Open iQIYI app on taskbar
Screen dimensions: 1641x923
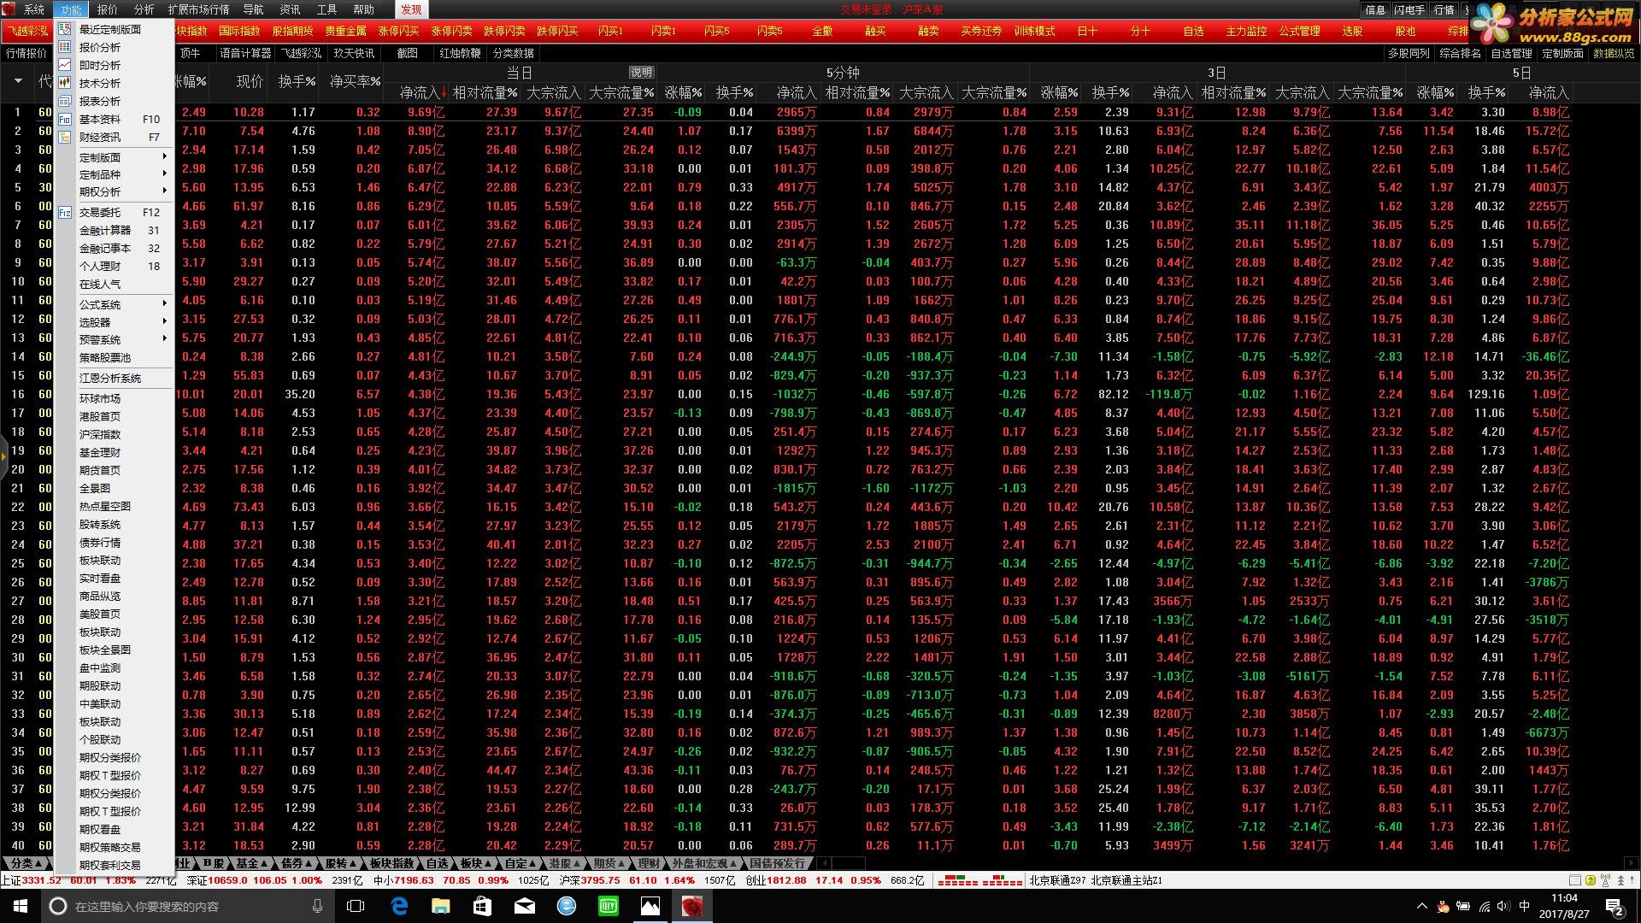609,906
